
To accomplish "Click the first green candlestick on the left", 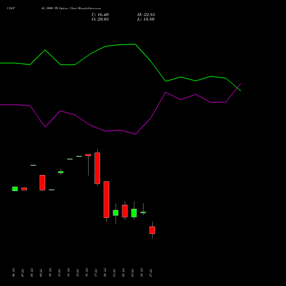I will coord(15,189).
